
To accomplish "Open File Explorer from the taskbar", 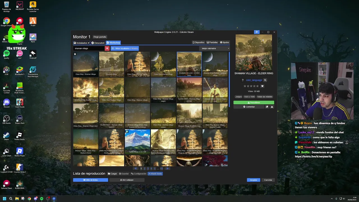I will tap(17, 199).
